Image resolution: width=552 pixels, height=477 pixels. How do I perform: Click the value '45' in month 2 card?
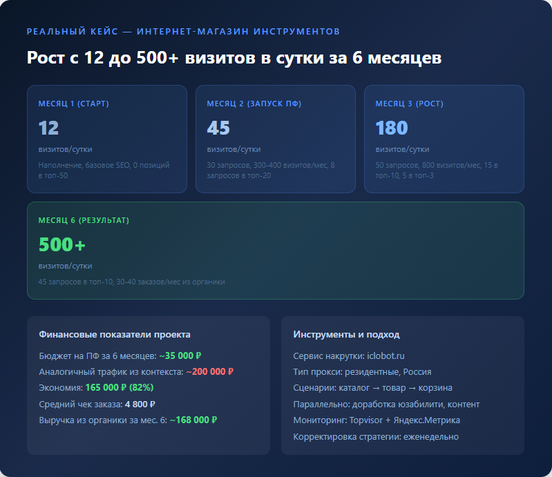(218, 128)
